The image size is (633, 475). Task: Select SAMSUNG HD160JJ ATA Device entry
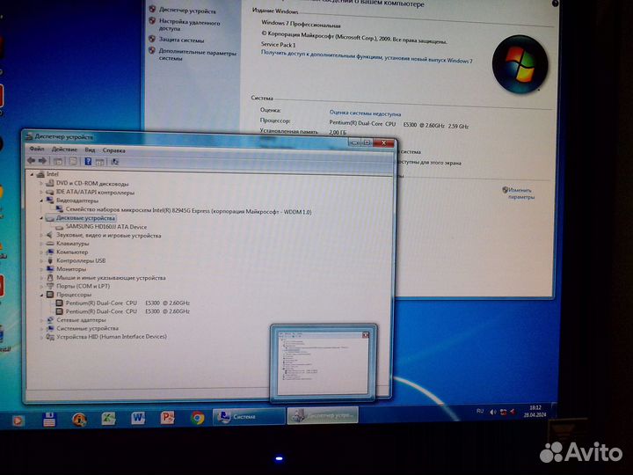[x=106, y=227]
